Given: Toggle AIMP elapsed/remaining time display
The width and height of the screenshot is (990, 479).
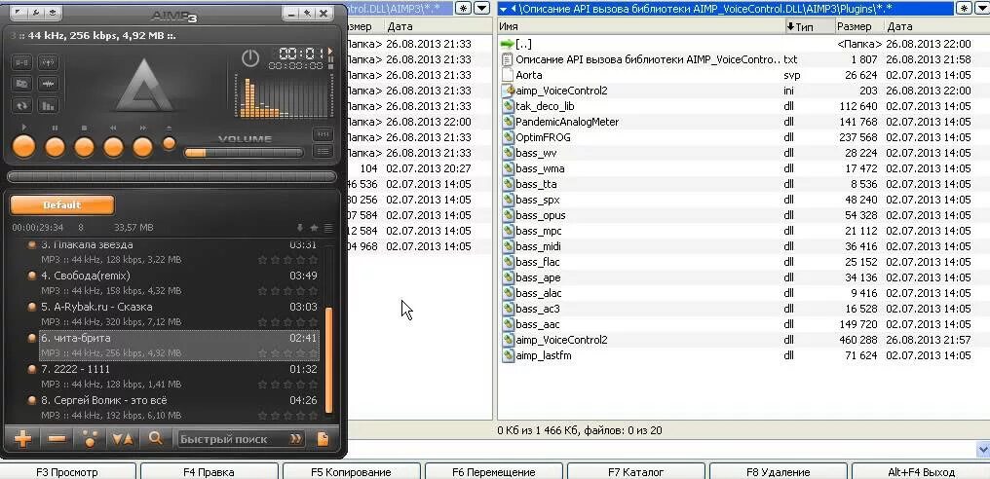Looking at the screenshot, I should point(301,53).
